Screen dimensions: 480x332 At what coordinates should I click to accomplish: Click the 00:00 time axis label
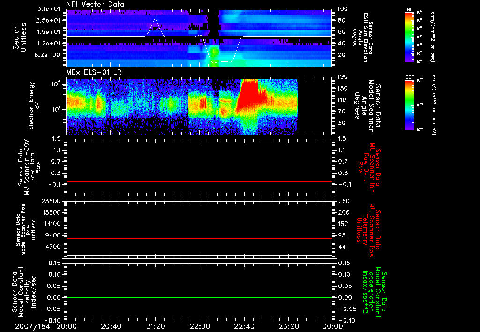coord(332,327)
